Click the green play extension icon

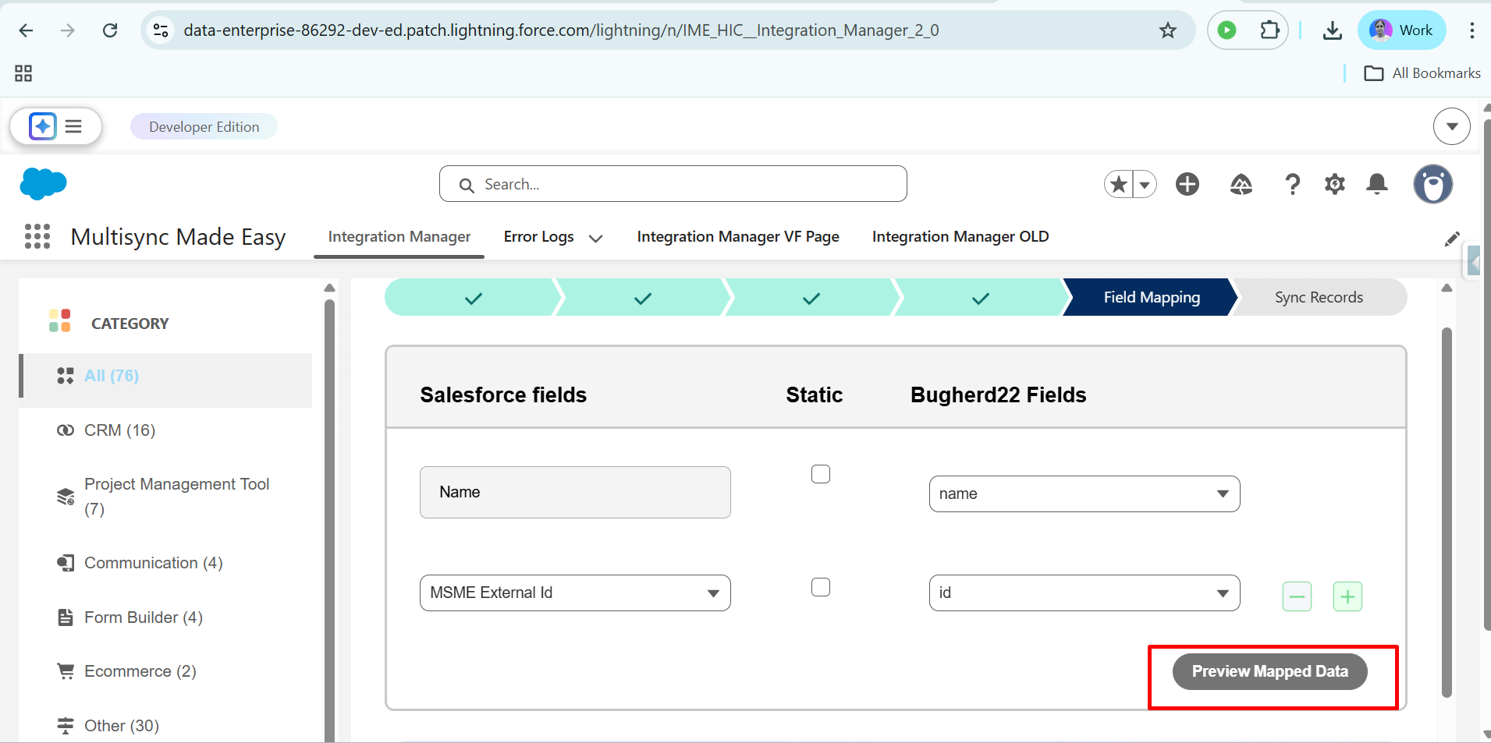1227,30
